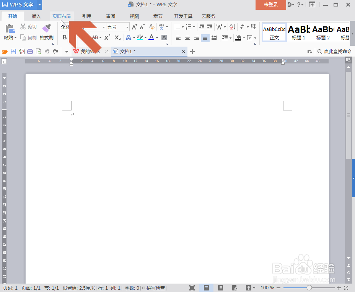Click the Paste clipboard icon
The height and width of the screenshot is (292, 355).
[x=10, y=29]
